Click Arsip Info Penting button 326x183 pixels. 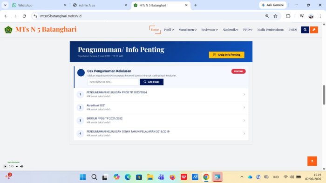click(x=227, y=55)
